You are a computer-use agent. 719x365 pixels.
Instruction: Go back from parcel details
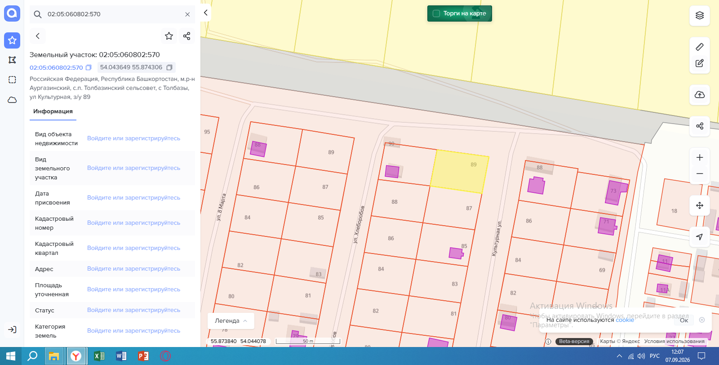[38, 36]
